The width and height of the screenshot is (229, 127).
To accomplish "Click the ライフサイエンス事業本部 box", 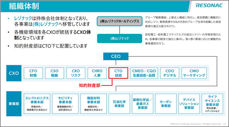I will (212, 103).
